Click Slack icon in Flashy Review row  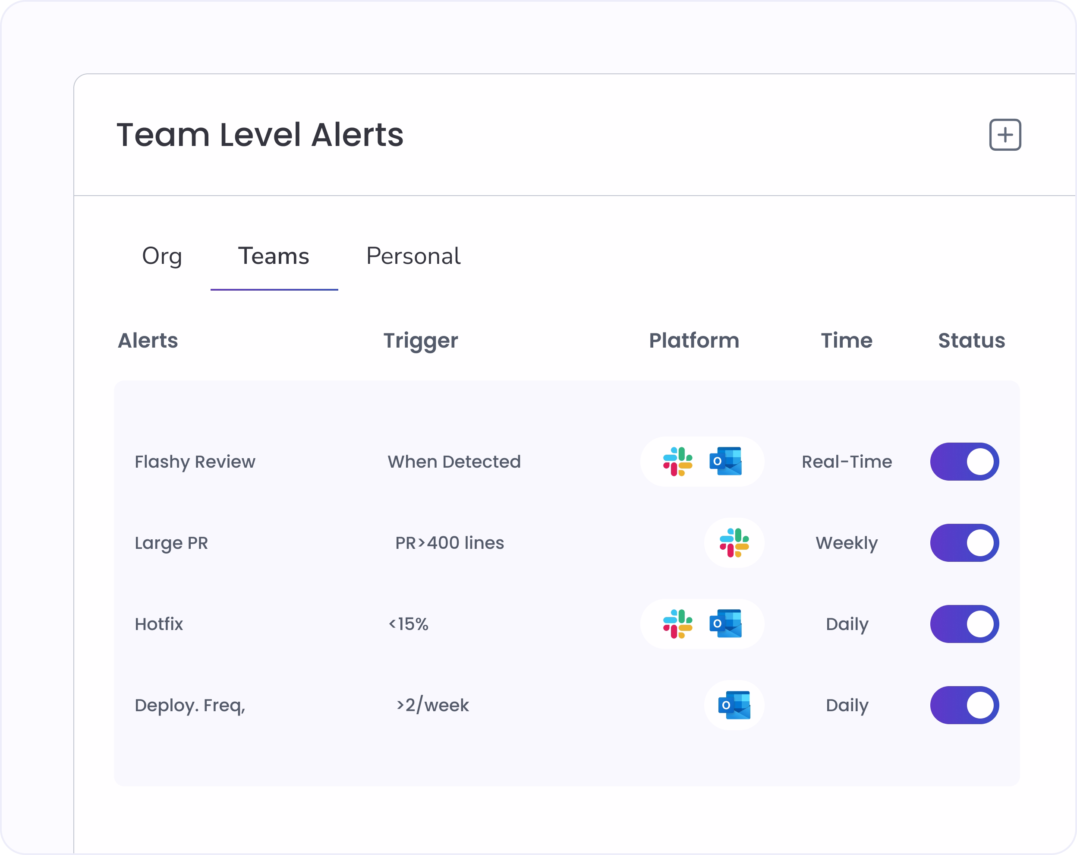(677, 462)
